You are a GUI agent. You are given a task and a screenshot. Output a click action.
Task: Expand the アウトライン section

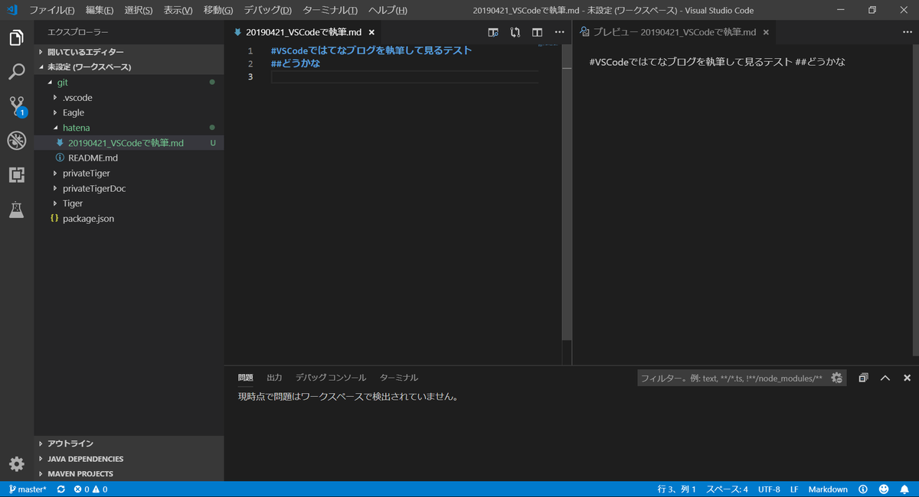coord(129,443)
